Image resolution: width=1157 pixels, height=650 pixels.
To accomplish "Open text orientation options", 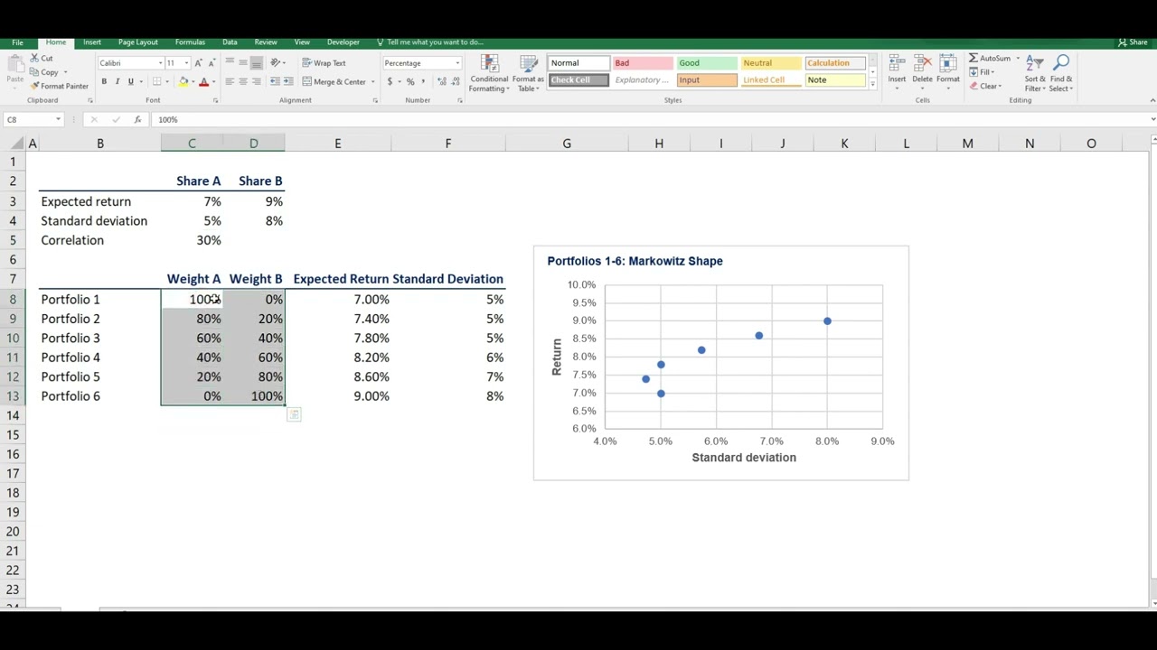I will click(276, 63).
